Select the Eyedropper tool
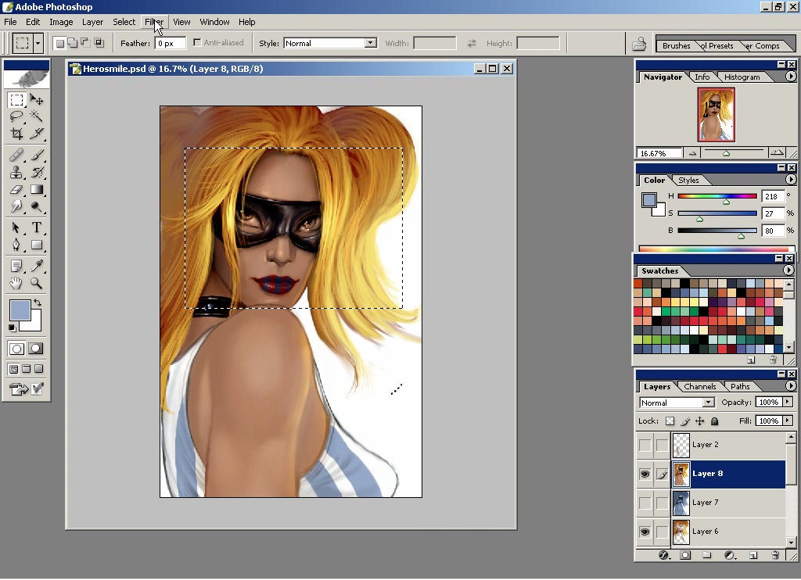This screenshot has width=801, height=580. pos(36,266)
